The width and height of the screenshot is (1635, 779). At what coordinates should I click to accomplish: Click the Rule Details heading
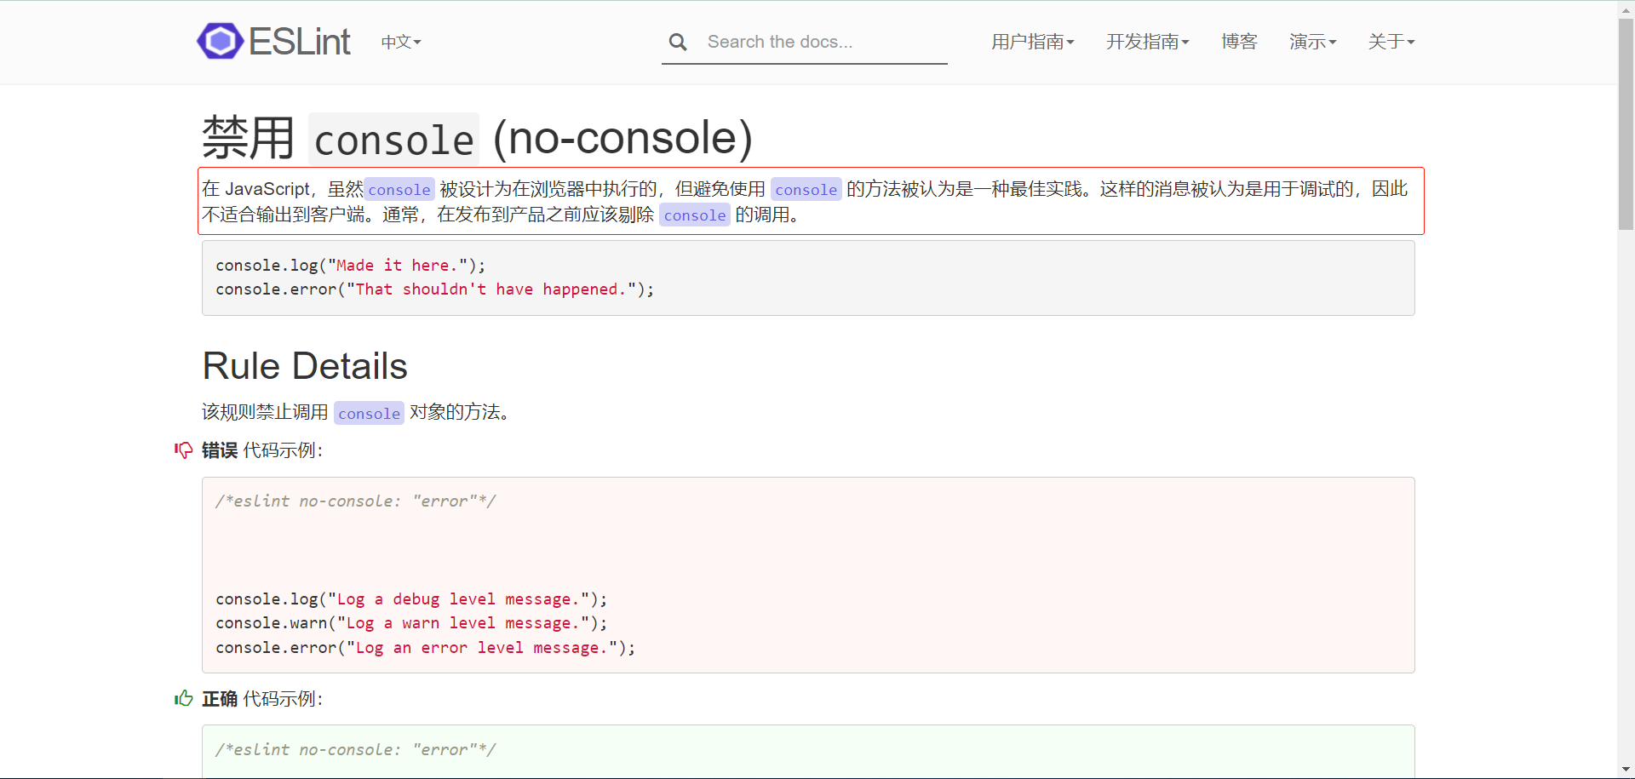305,366
